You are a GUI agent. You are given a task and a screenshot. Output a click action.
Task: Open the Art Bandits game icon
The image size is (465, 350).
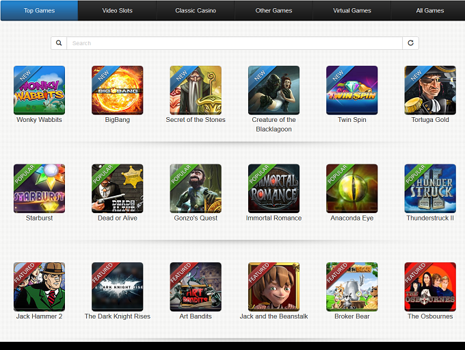(196, 287)
